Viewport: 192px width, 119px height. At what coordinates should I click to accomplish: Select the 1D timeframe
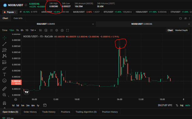(27, 30)
